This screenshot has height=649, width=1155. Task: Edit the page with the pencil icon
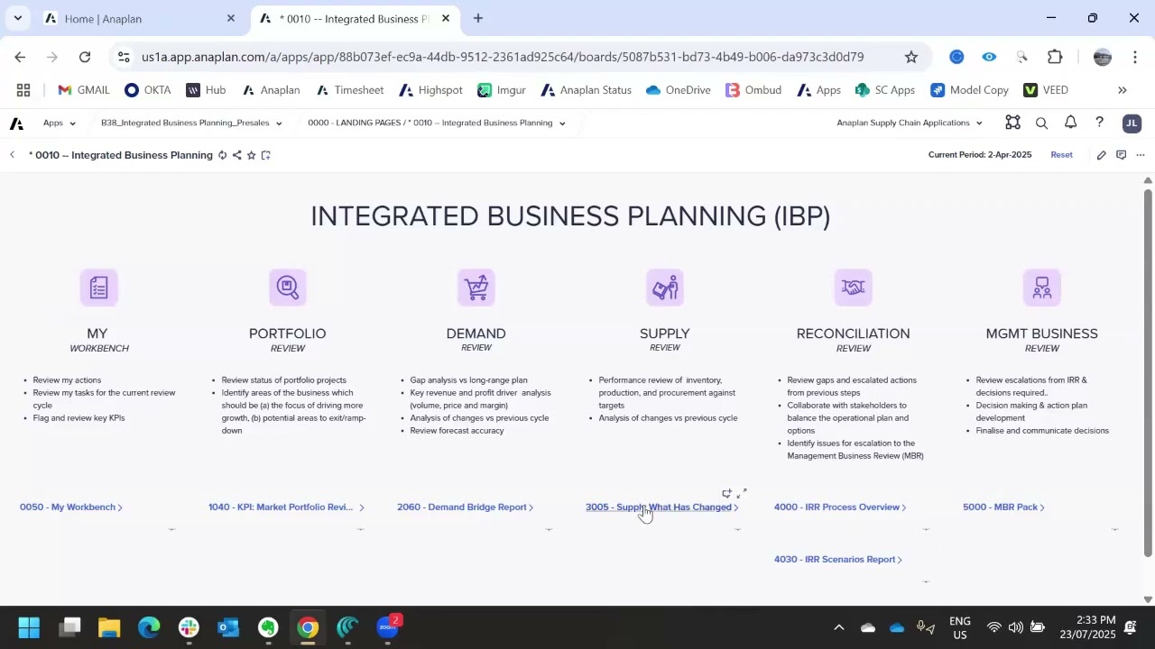1101,155
